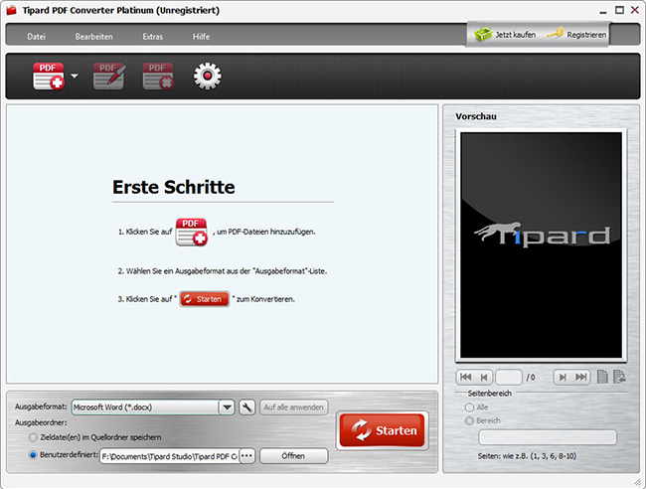Viewport: 646px width, 489px height.
Task: Click the large red Starten button
Action: pos(383,430)
